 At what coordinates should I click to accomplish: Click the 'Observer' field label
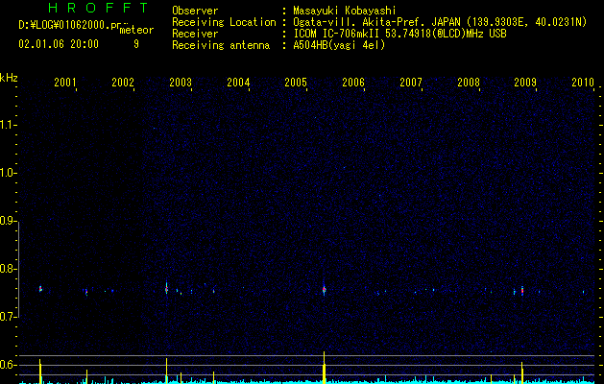tap(195, 11)
